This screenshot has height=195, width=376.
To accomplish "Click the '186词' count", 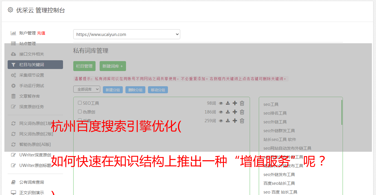I will click(x=210, y=112).
